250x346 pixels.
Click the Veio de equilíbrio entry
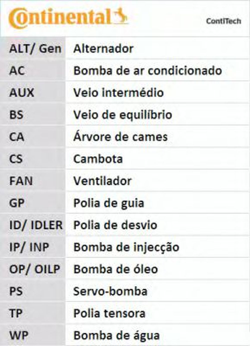click(x=122, y=115)
